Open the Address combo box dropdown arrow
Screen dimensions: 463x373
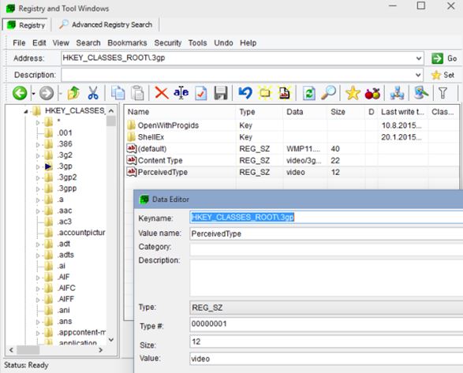point(419,58)
